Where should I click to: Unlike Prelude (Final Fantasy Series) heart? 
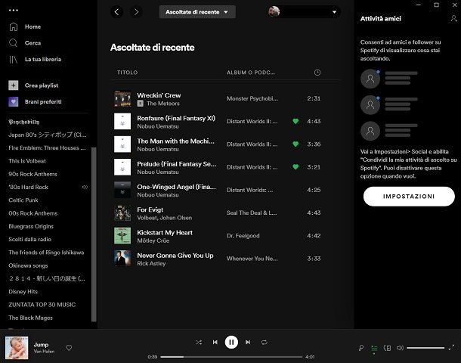[x=295, y=167]
